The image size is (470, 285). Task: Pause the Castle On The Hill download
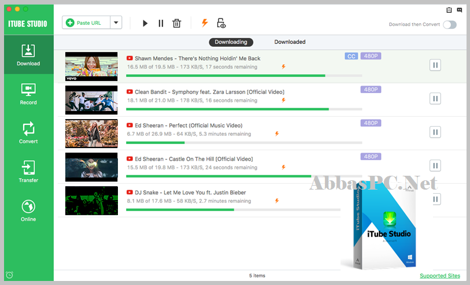coord(435,166)
